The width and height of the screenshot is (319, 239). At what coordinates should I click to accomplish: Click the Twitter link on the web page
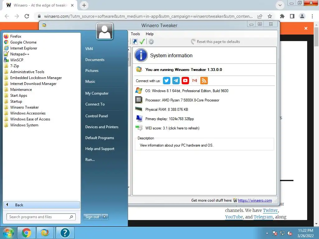click(x=270, y=210)
